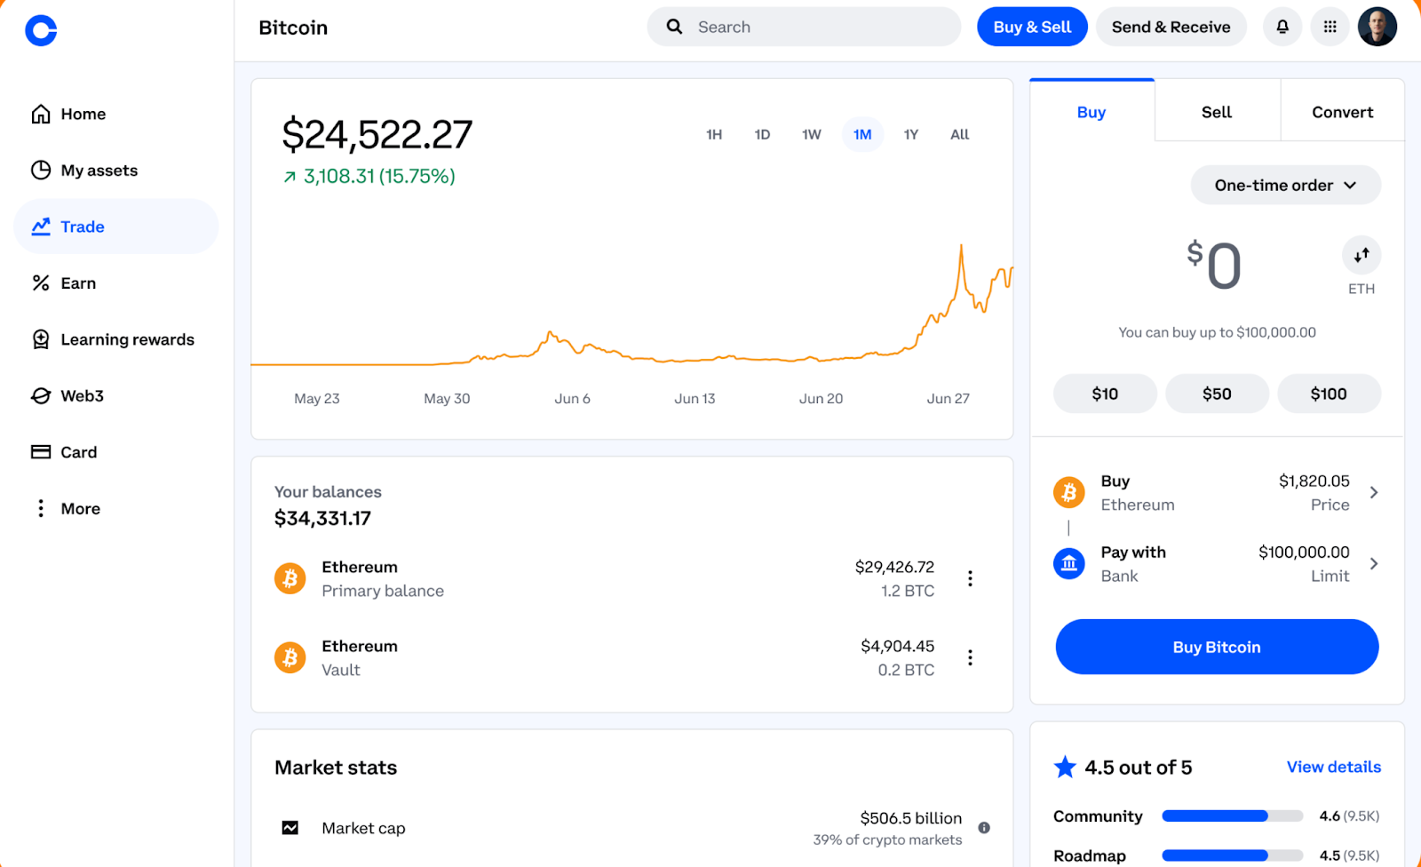Open options for the Primary balance row
The image size is (1421, 867).
coord(970,578)
